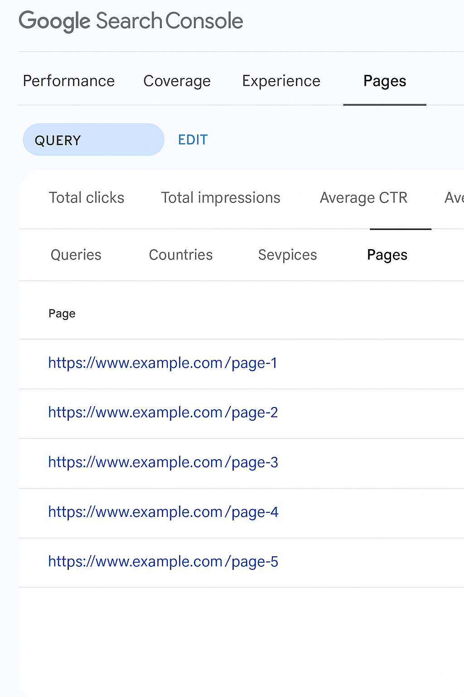
Task: Visit the example.com/page-5 link
Action: tap(163, 562)
